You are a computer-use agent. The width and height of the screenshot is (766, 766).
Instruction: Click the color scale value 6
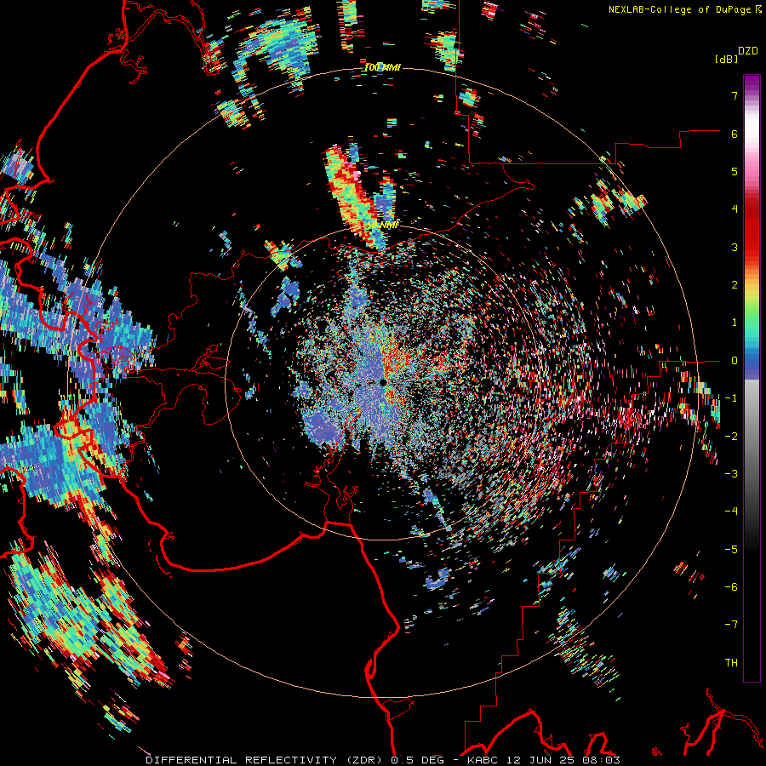point(735,134)
